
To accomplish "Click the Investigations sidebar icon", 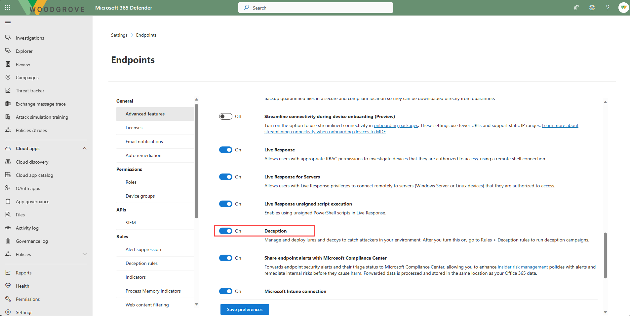I will 8,38.
